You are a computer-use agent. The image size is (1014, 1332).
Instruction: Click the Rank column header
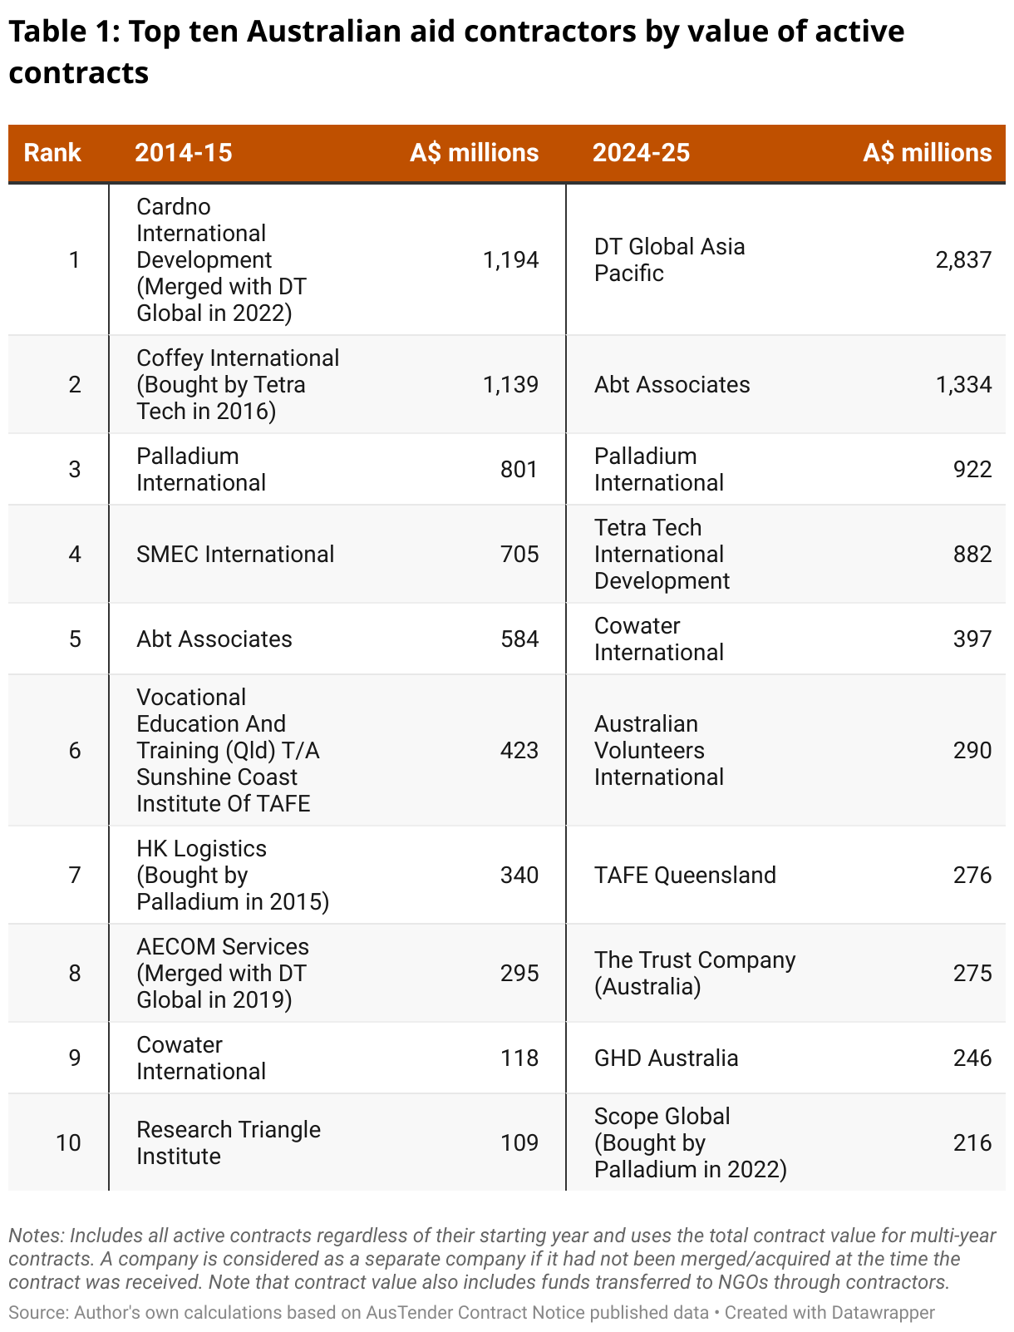coord(52,153)
